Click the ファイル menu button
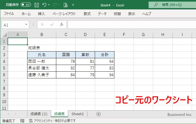 [9, 14]
